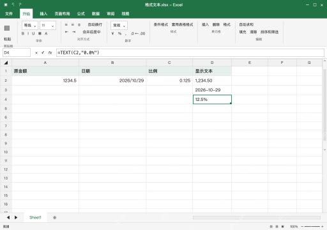Image resolution: width=327 pixels, height=230 pixels.
Task: Open Sort and Filter (排序和筛选)
Action: pos(270,32)
